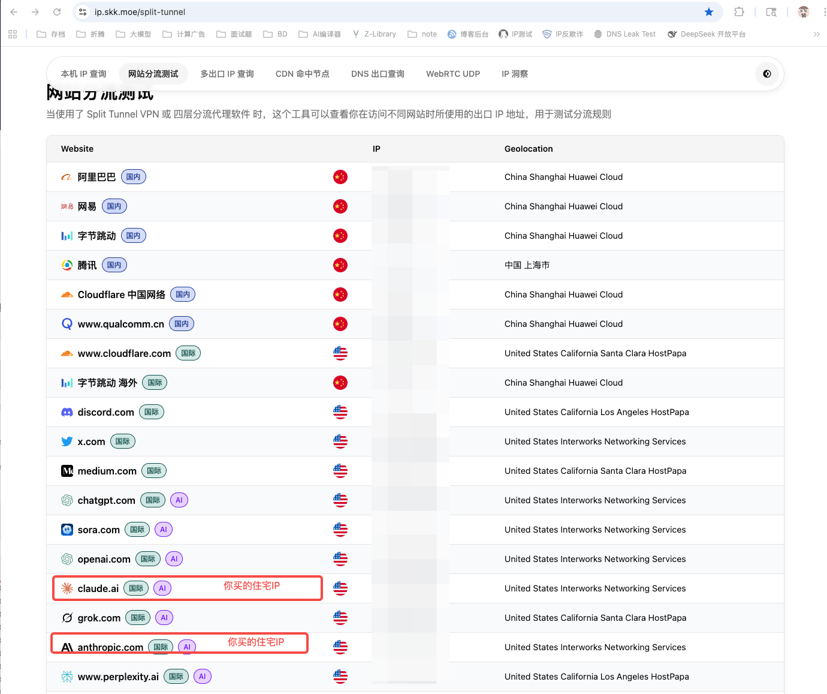Switch to 多出口 IP 查询 tab

pos(227,74)
